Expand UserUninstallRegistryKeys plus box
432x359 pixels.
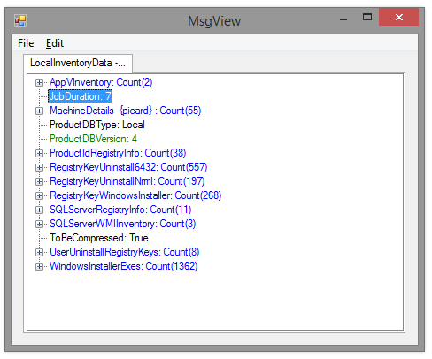(39, 252)
